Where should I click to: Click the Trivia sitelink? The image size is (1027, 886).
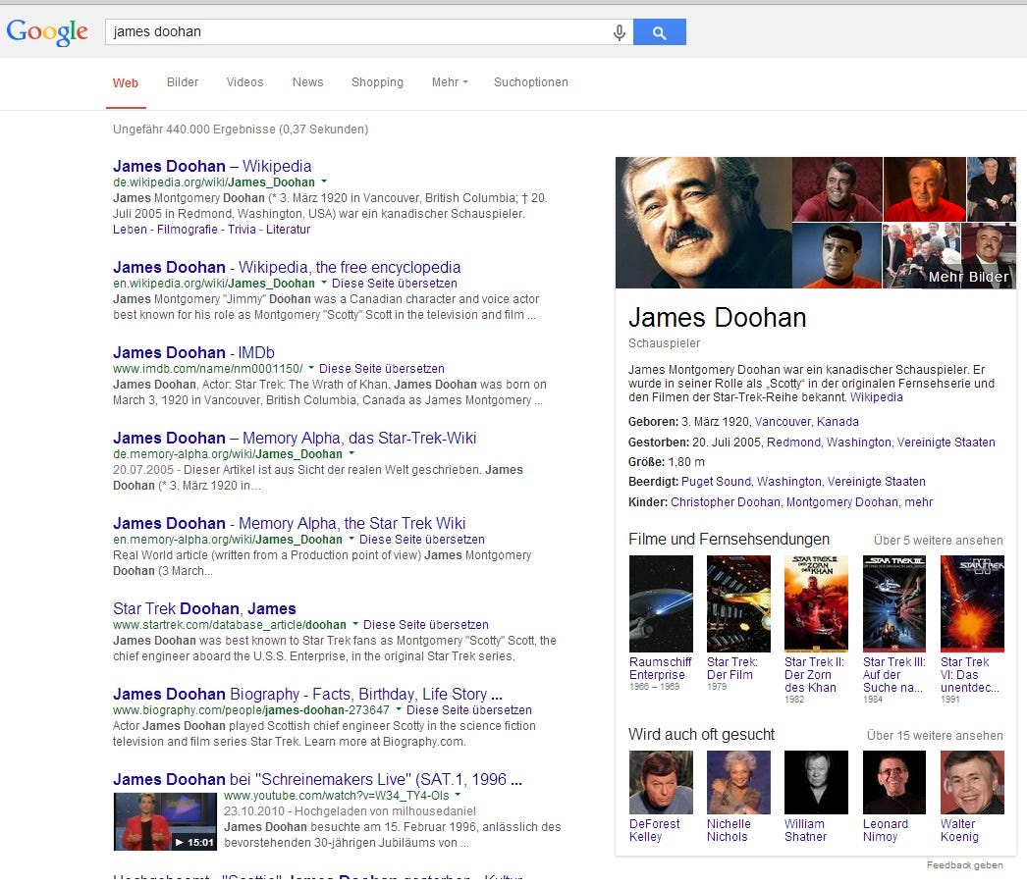pos(242,229)
